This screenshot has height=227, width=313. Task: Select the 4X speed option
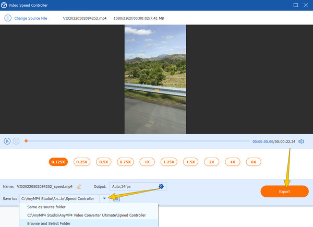click(x=233, y=162)
